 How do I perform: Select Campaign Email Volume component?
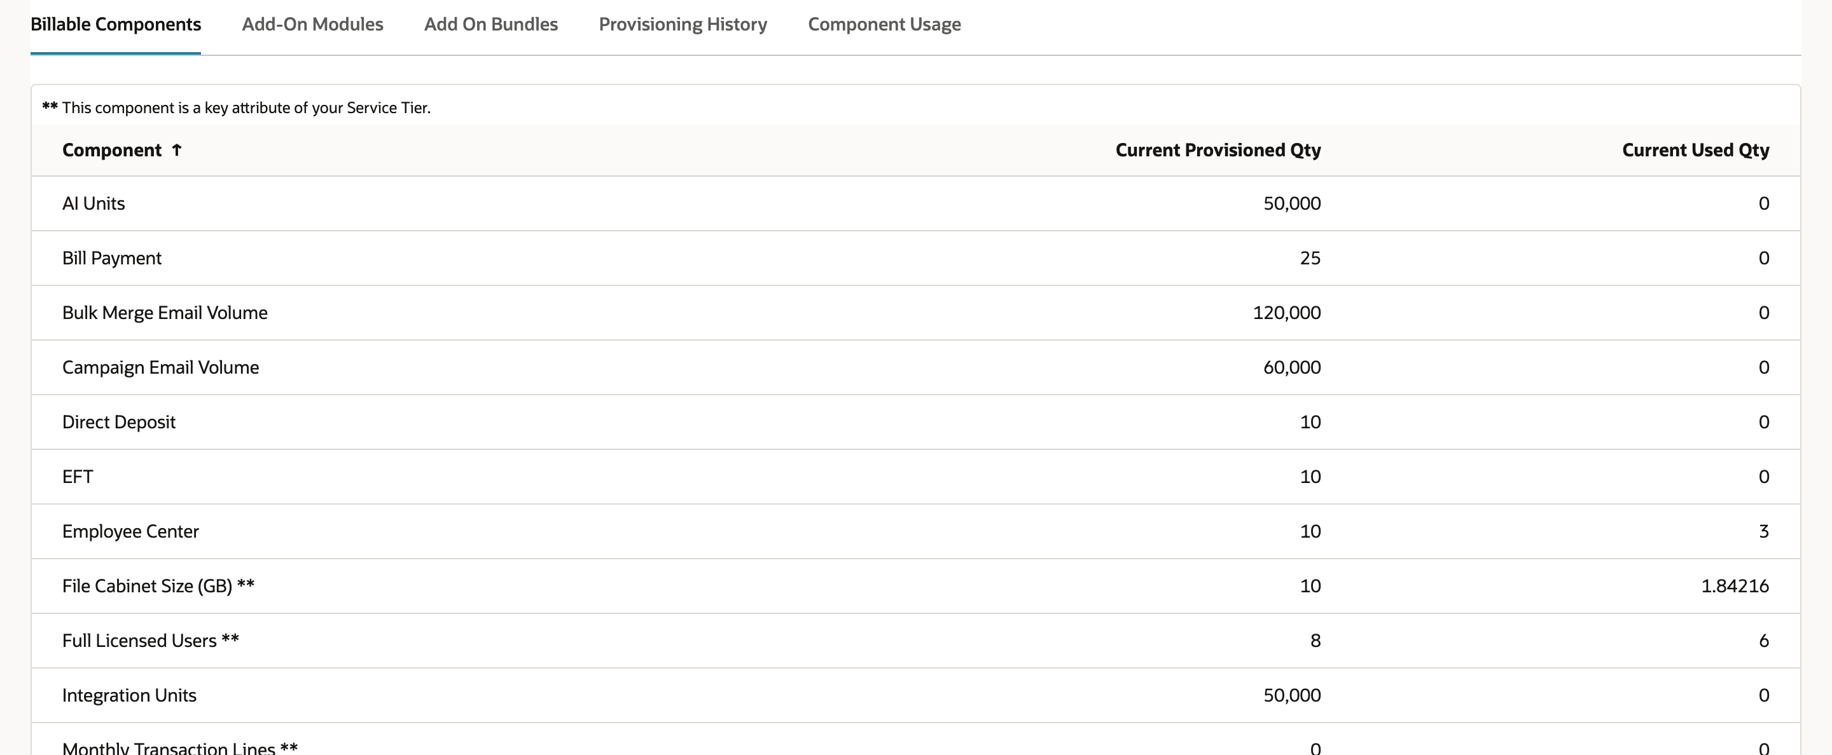point(161,367)
